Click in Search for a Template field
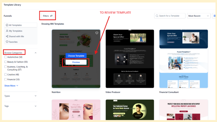 [x=170, y=16]
